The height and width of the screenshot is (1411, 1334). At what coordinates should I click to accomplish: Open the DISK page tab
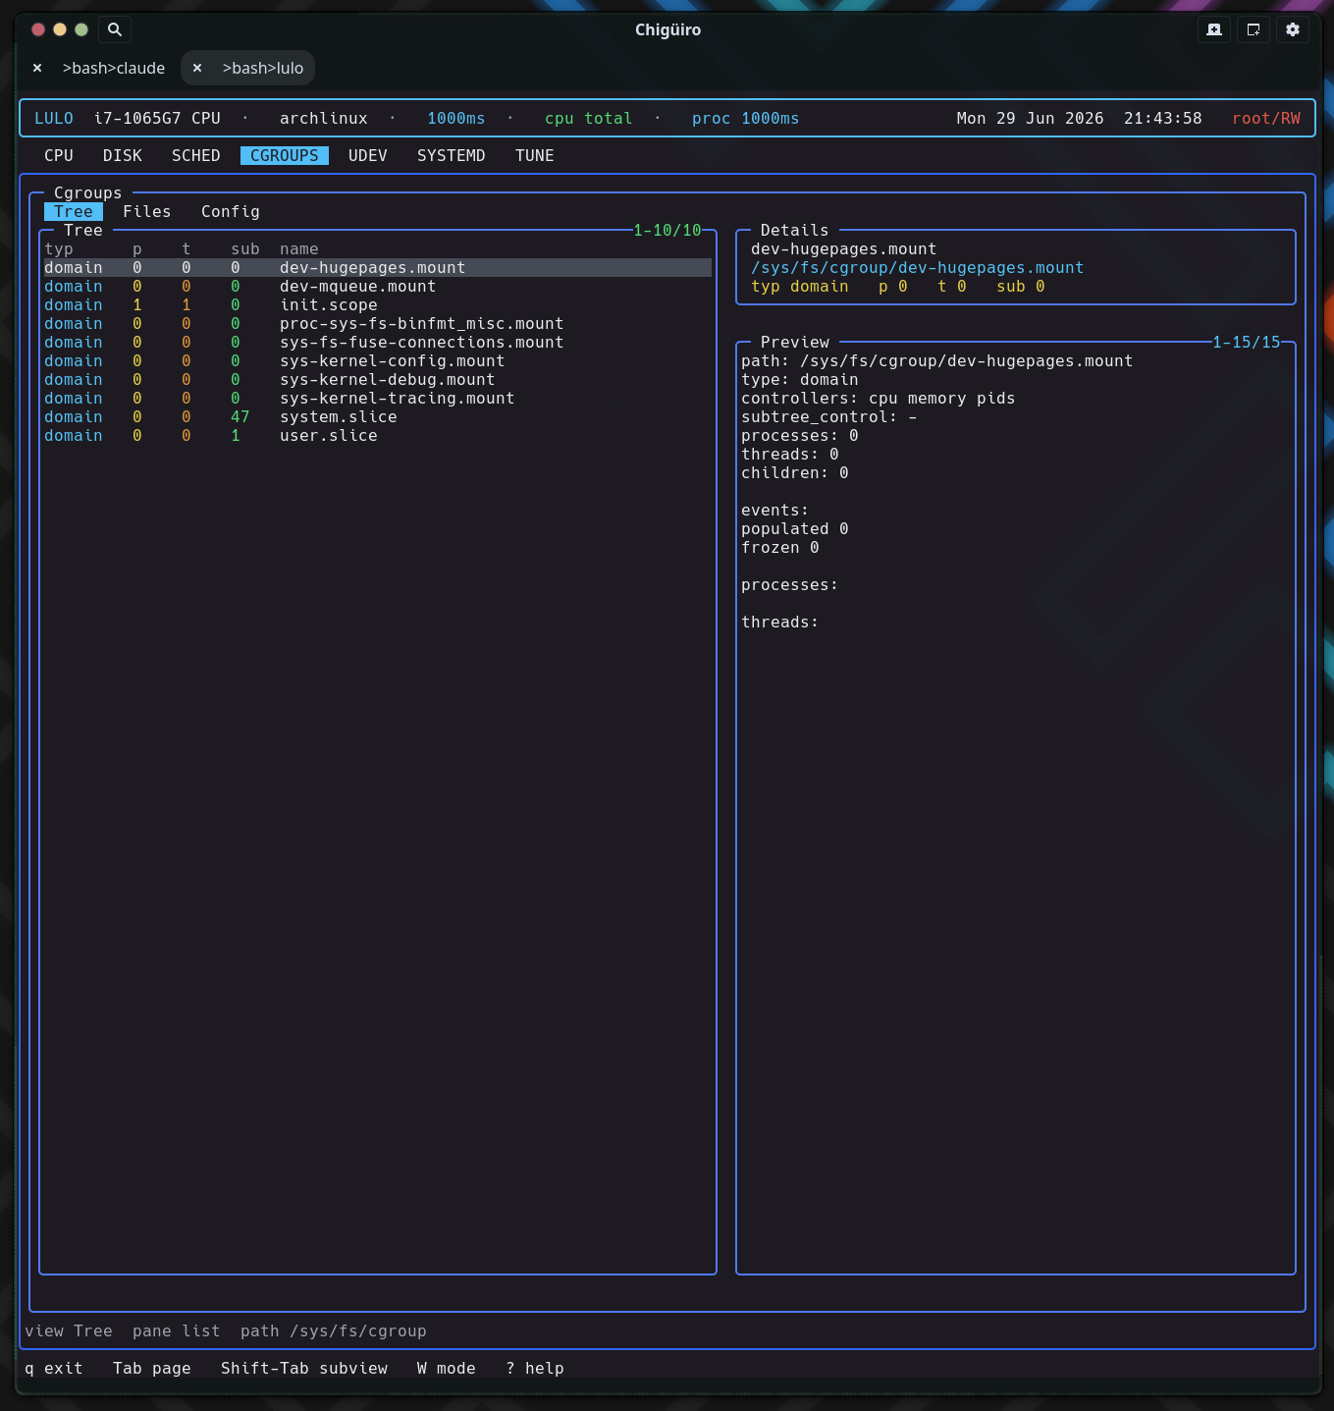click(x=123, y=155)
